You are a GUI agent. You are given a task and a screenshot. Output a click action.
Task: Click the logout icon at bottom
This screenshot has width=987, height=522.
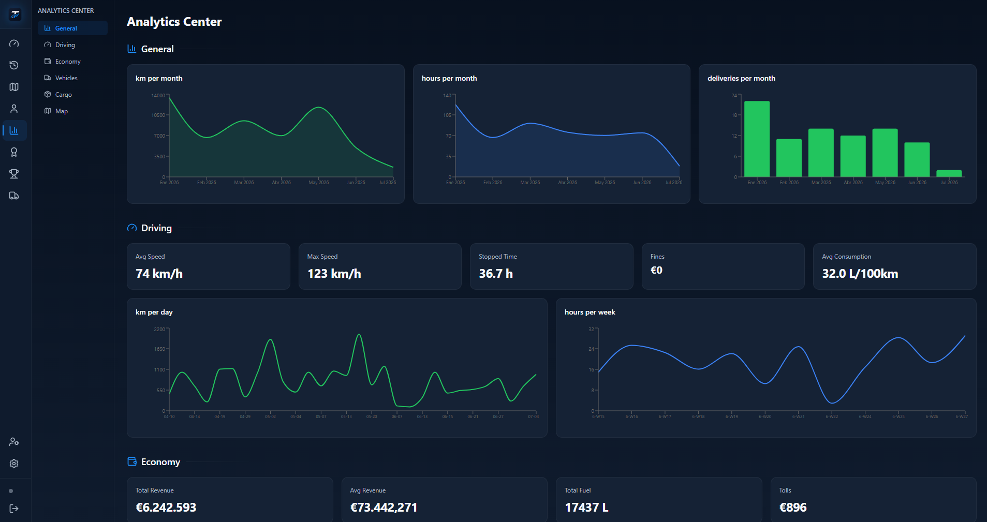click(14, 509)
